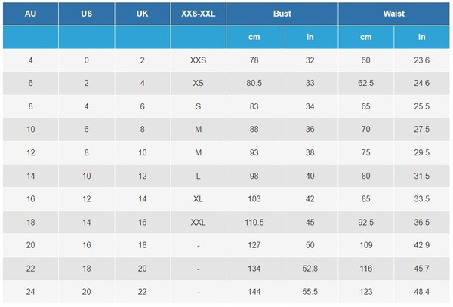This screenshot has height=307, width=453.
Task: Click the XXS-XXL column header
Action: (x=198, y=14)
